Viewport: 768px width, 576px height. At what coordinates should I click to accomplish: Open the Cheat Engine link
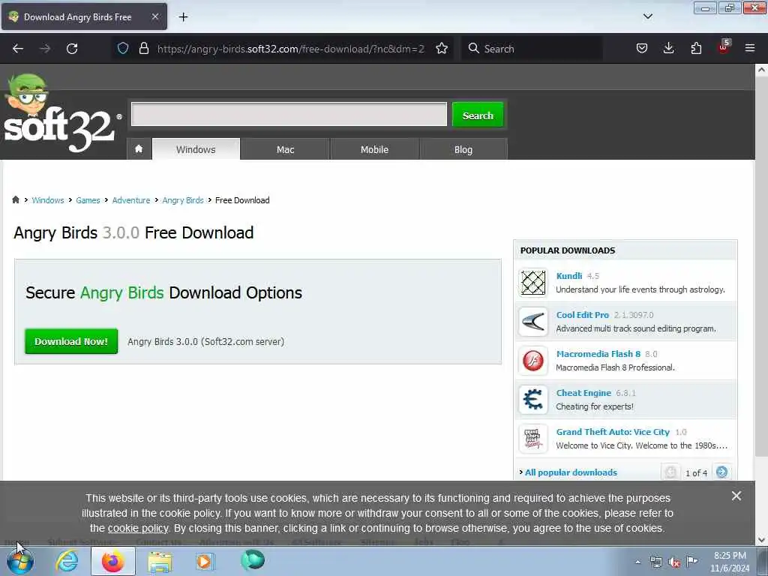pyautogui.click(x=583, y=393)
